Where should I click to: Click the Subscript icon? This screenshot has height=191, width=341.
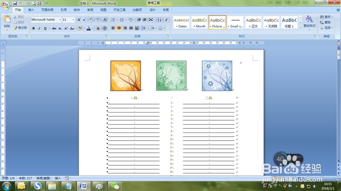pos(60,29)
